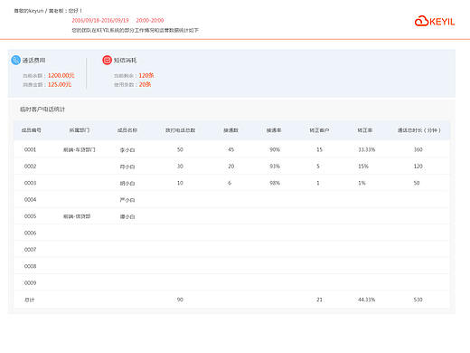470x353 pixels.
Task: Click the consumed amount 125.00元
Action: pos(60,84)
